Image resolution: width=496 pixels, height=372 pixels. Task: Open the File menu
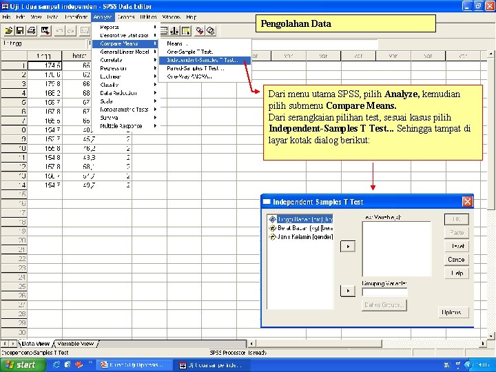tap(6, 17)
